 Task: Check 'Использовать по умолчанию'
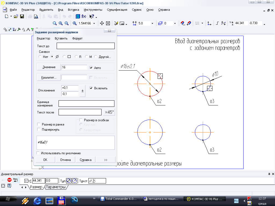38,153
